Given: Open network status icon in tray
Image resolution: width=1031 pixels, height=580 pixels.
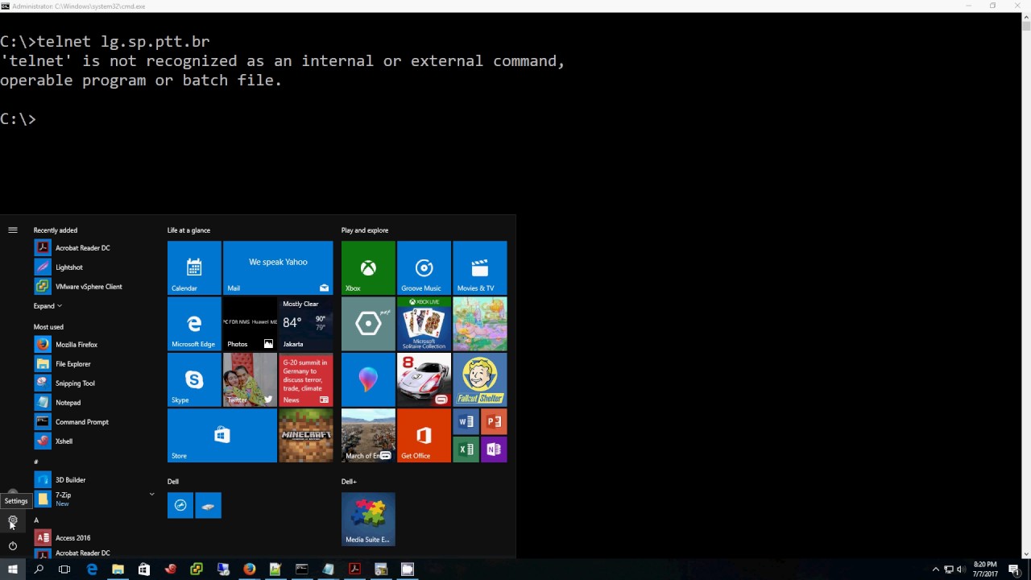Looking at the screenshot, I should [949, 570].
